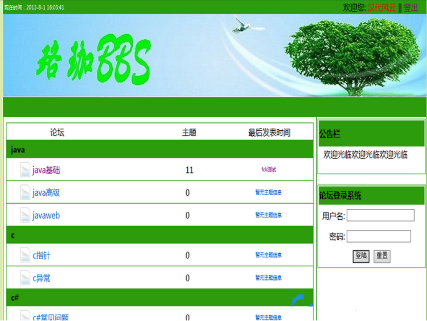Click 暂无主题信息 in the java高级 row

269,192
